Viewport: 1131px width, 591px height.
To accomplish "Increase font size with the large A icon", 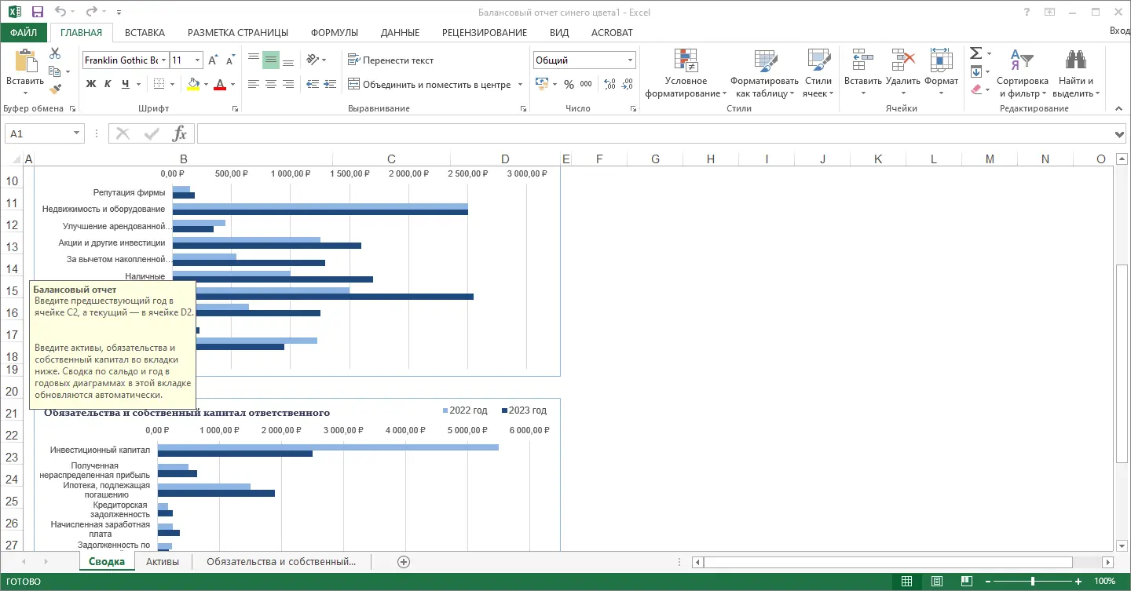I will 214,60.
